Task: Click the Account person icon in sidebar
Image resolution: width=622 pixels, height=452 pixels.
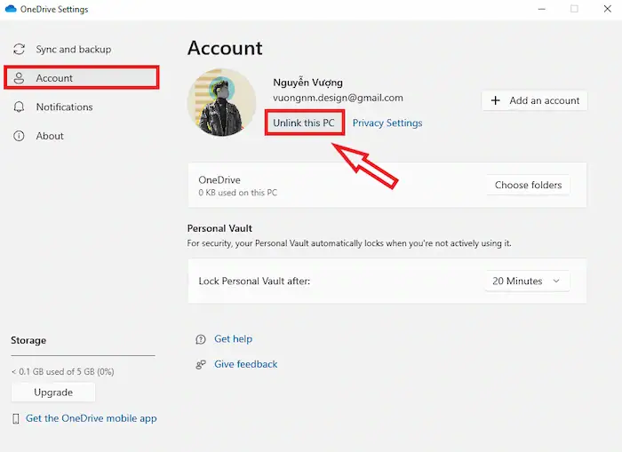Action: click(19, 78)
